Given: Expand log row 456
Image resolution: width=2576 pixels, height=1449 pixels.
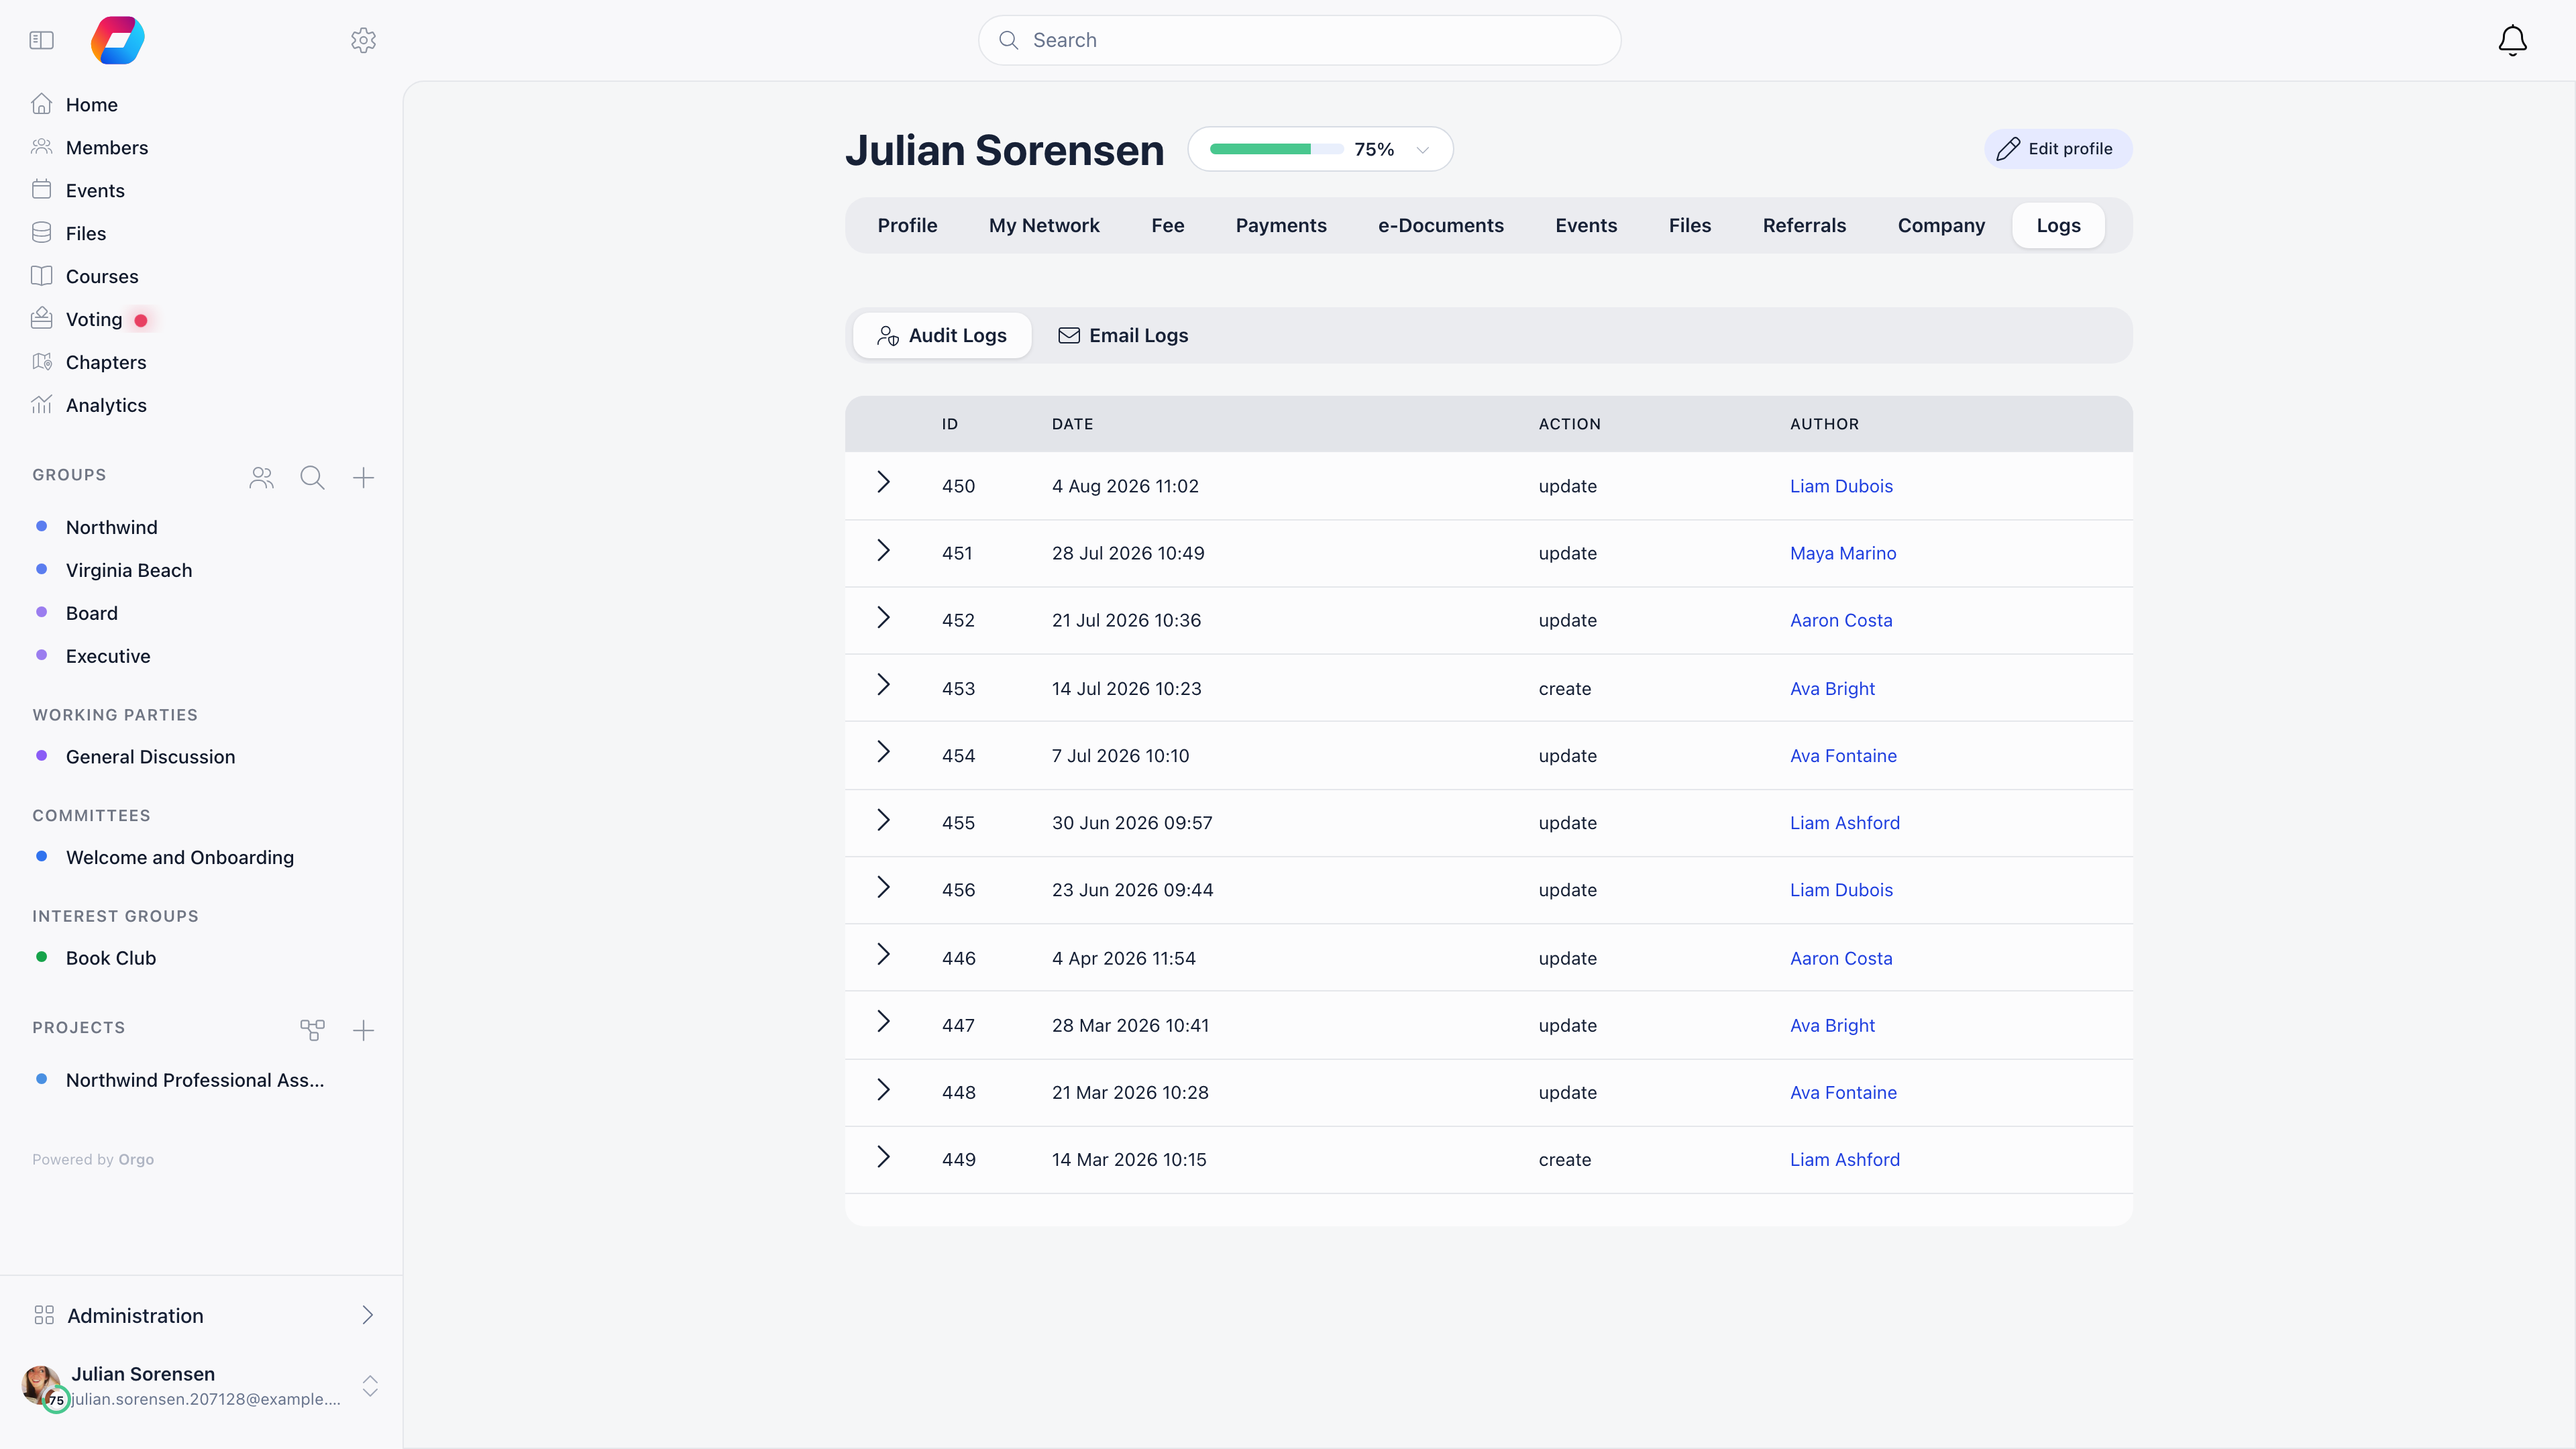Looking at the screenshot, I should click(883, 887).
